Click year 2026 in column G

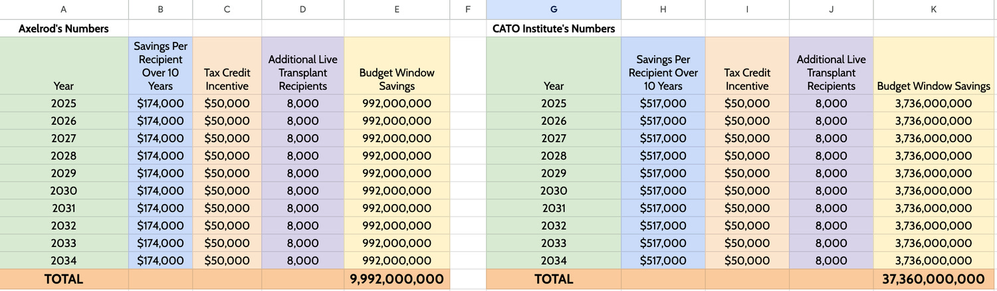(x=554, y=121)
